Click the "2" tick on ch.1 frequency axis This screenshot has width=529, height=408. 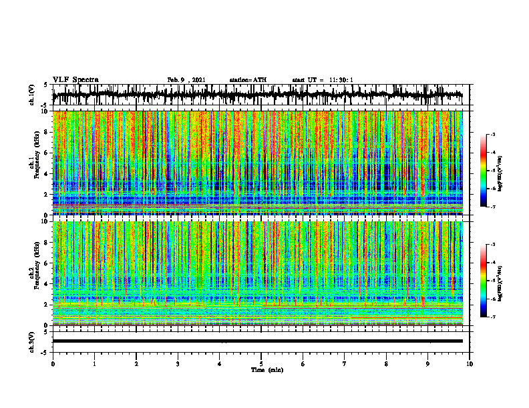point(47,195)
